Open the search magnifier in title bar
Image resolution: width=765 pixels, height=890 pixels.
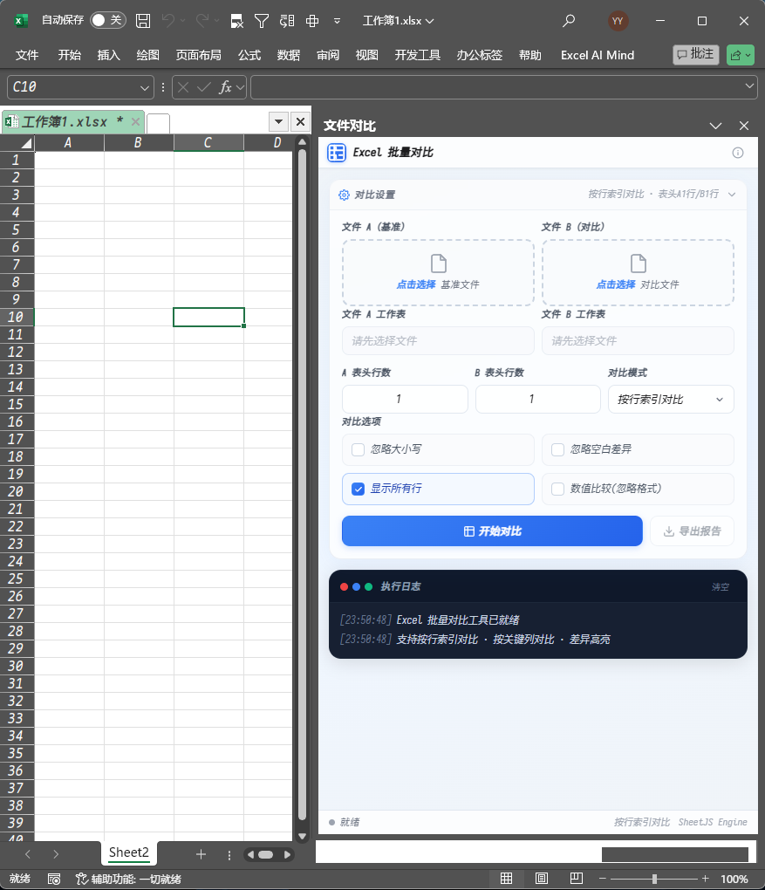pyautogui.click(x=569, y=21)
